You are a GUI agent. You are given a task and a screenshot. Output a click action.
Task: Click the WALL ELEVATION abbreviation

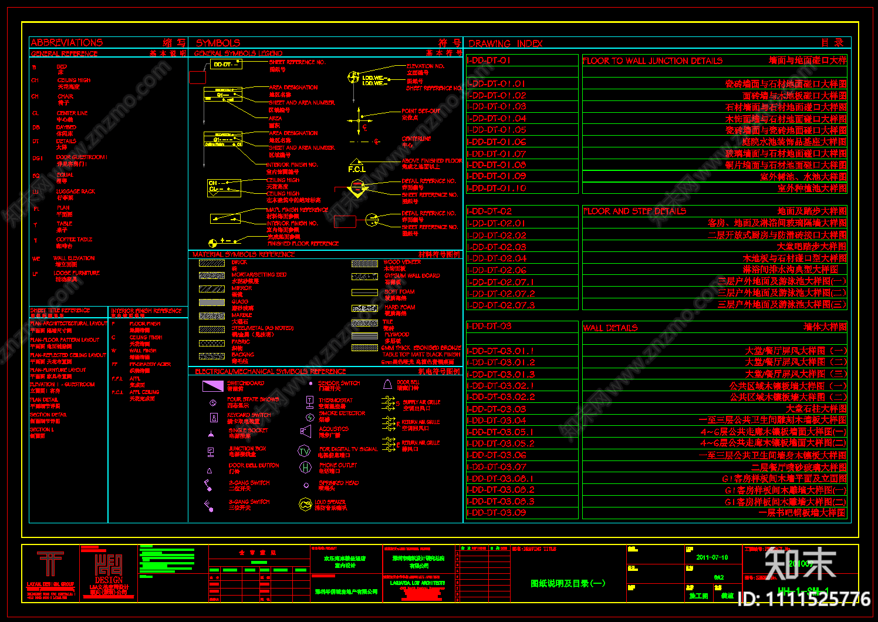point(74,258)
